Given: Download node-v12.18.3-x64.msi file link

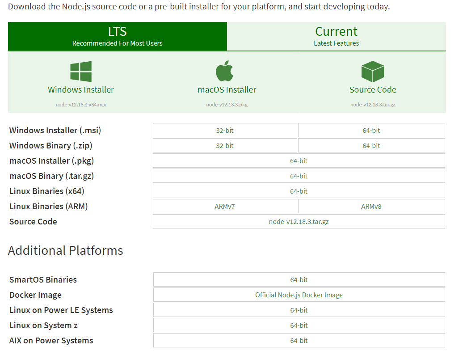Looking at the screenshot, I should [81, 105].
